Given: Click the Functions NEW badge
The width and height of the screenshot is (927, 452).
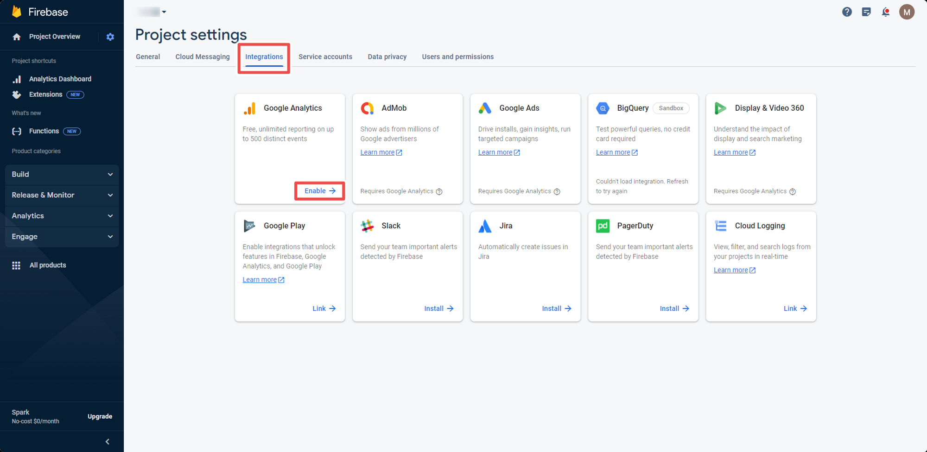Looking at the screenshot, I should click(x=72, y=132).
